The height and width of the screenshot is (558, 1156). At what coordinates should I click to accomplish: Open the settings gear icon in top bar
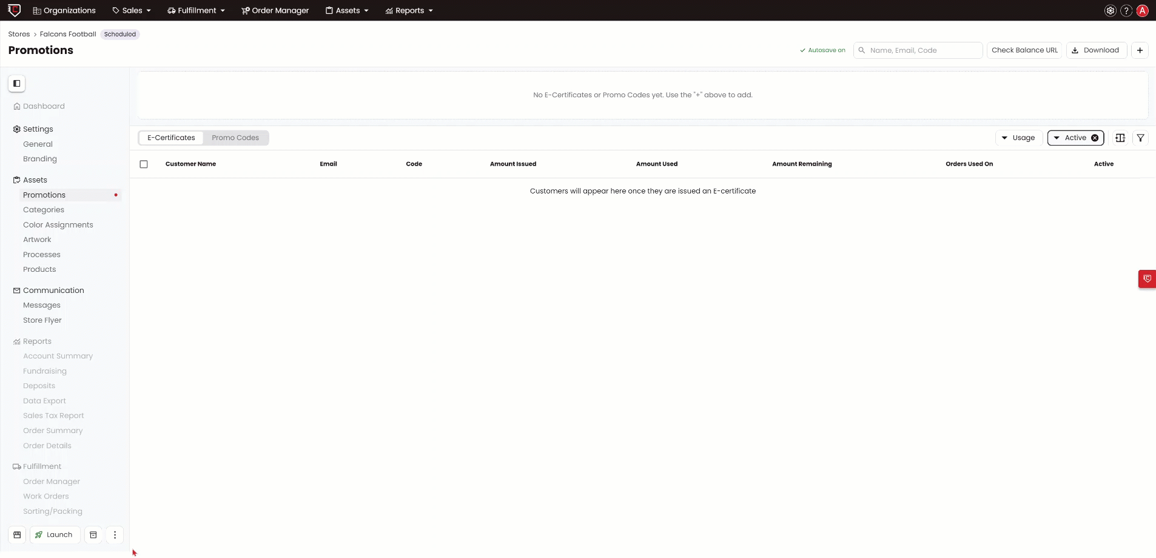[1110, 10]
